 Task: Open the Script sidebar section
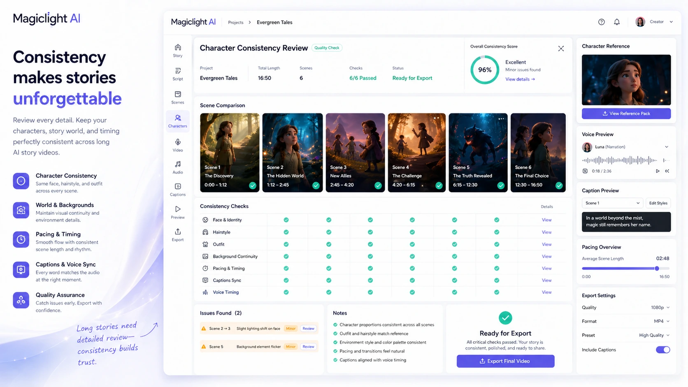click(x=178, y=74)
